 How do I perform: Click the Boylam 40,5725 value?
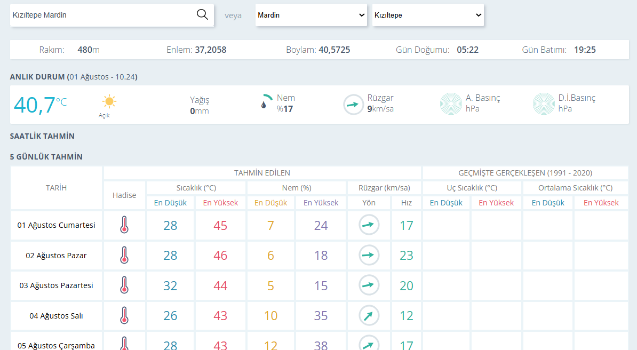click(335, 50)
